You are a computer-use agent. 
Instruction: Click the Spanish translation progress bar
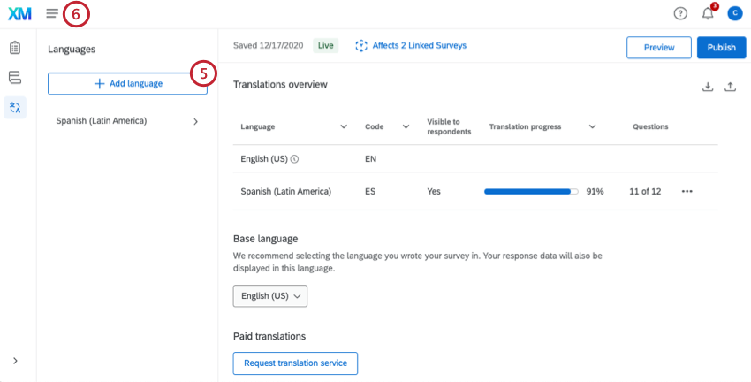(x=531, y=192)
